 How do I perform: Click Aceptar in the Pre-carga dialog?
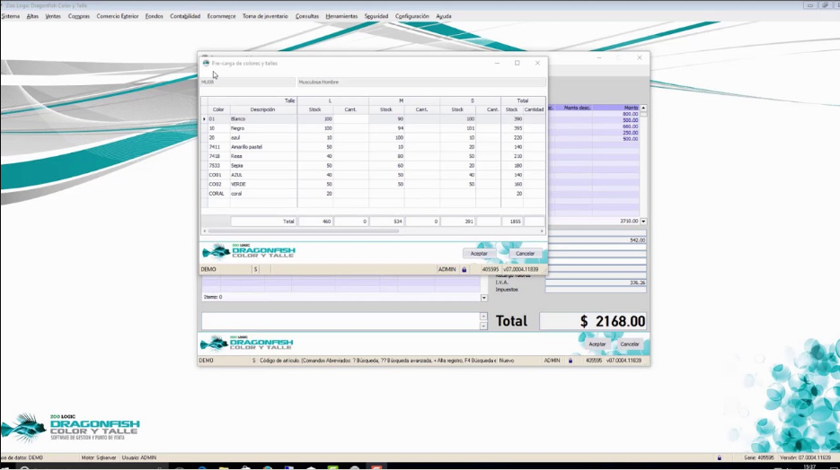479,254
